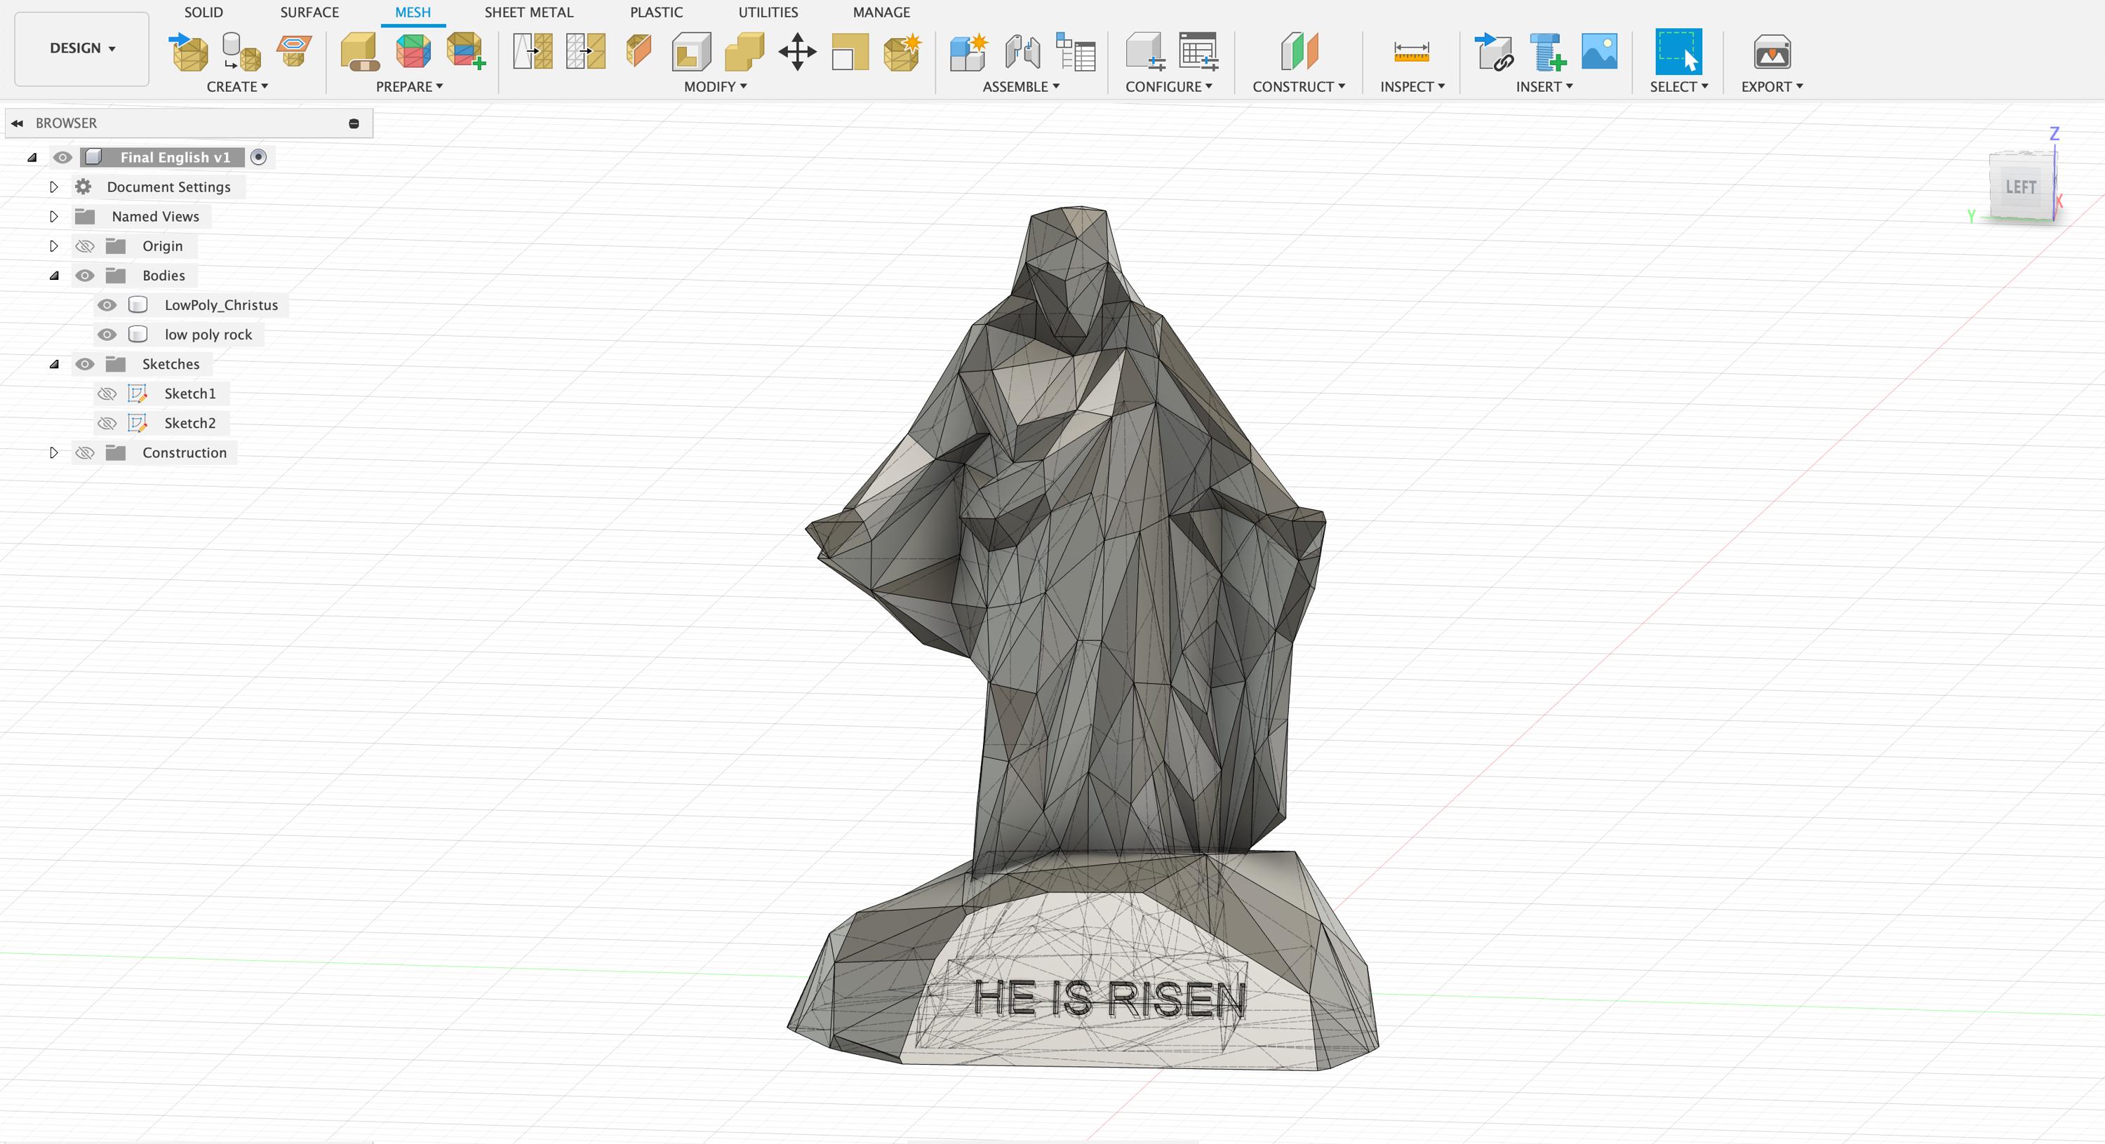This screenshot has width=2105, height=1144.
Task: Collapse the Sketches folder
Action: click(x=54, y=363)
